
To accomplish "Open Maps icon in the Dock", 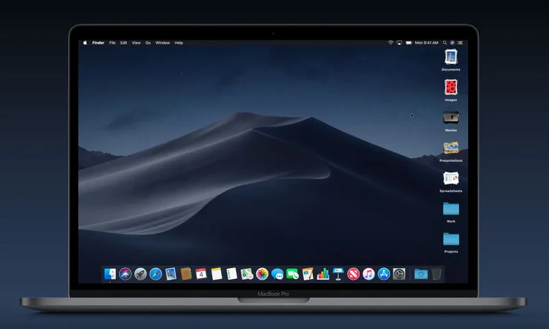I will point(247,273).
